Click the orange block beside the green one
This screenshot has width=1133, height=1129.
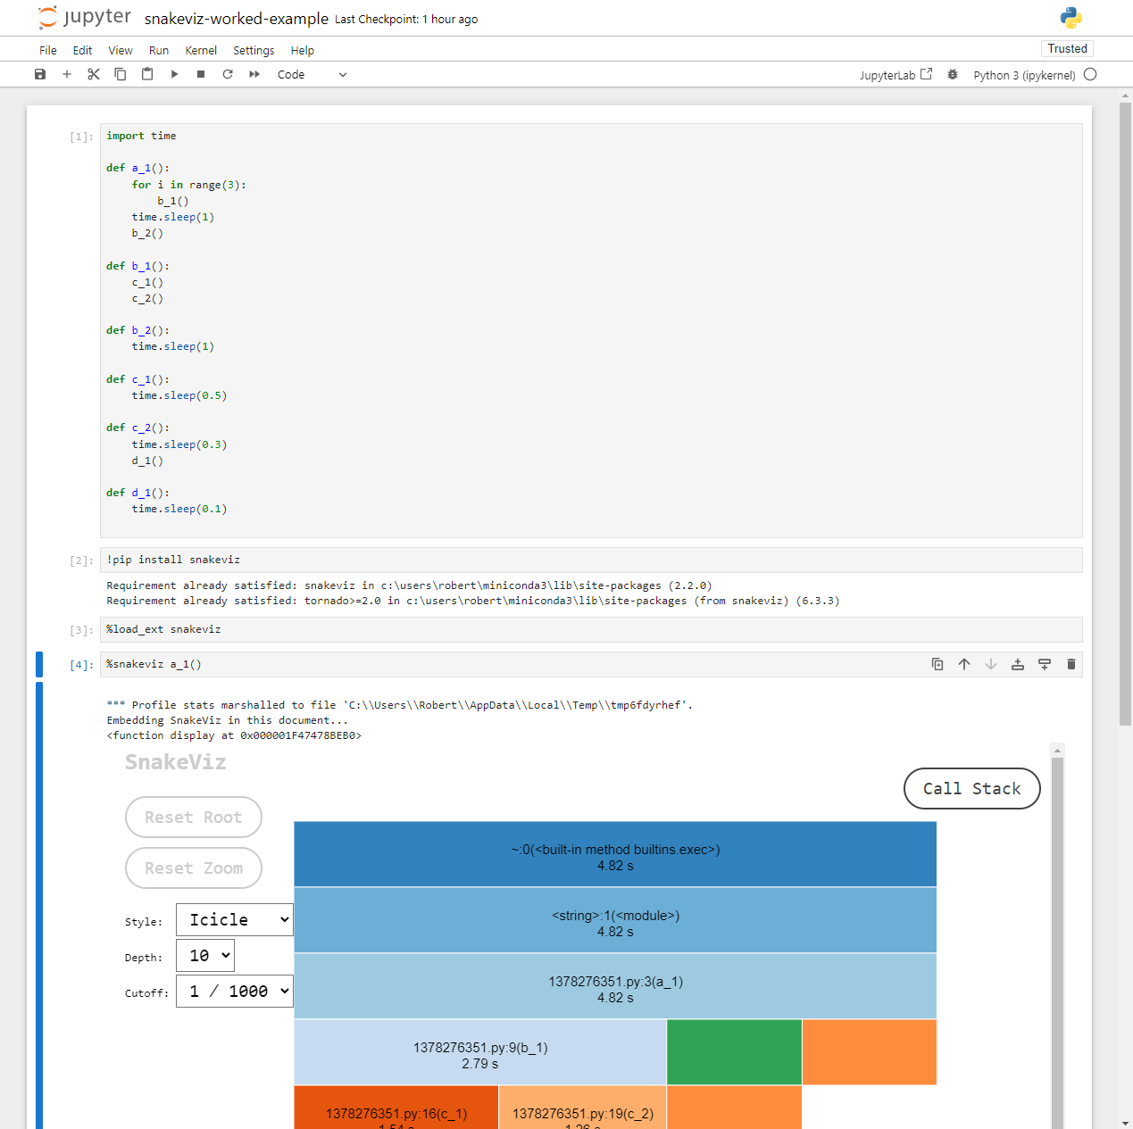pos(870,1052)
